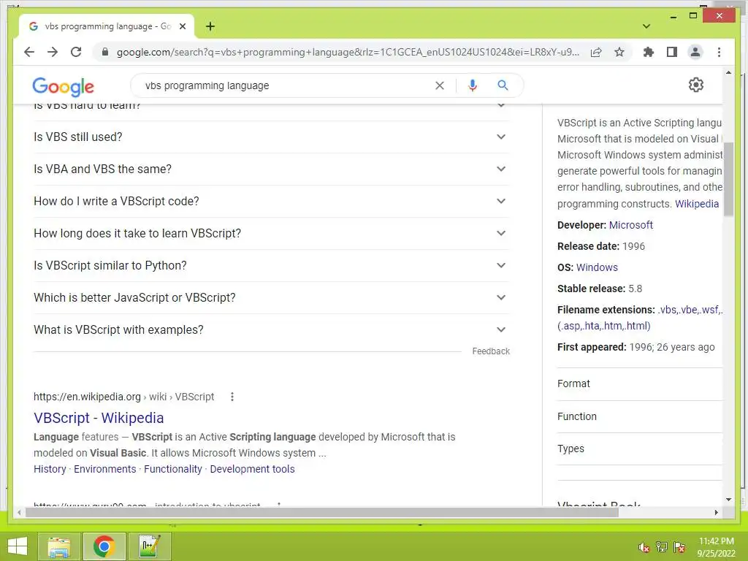Open the Function section in knowledge panel
This screenshot has width=748, height=561.
[639, 416]
